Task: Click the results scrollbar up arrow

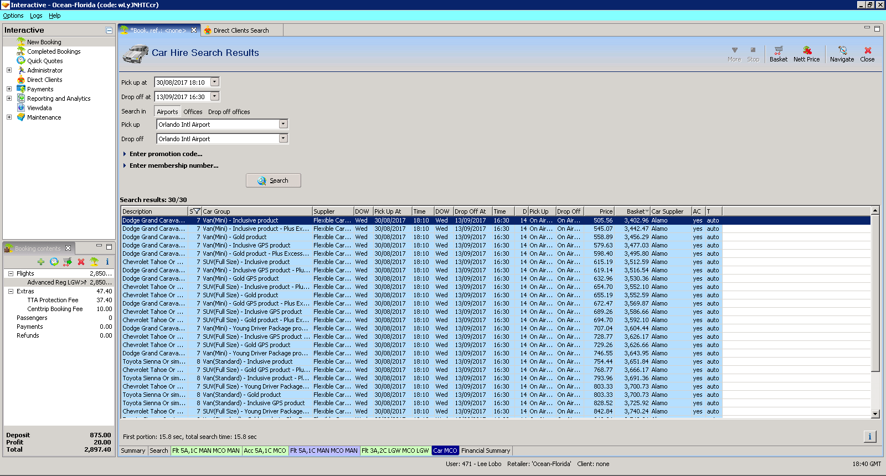Action: [x=875, y=211]
